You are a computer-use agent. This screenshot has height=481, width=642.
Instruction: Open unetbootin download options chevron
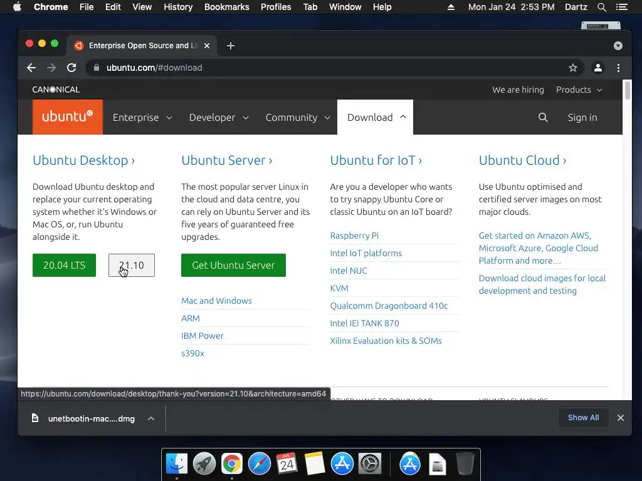click(x=150, y=418)
